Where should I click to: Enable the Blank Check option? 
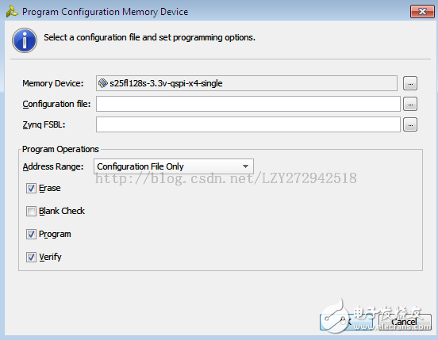point(31,211)
